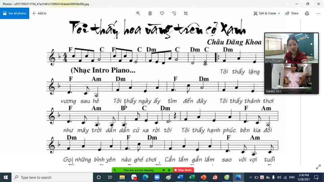Open Cortana circle icon
The width and height of the screenshot is (324, 182).
[99, 177]
